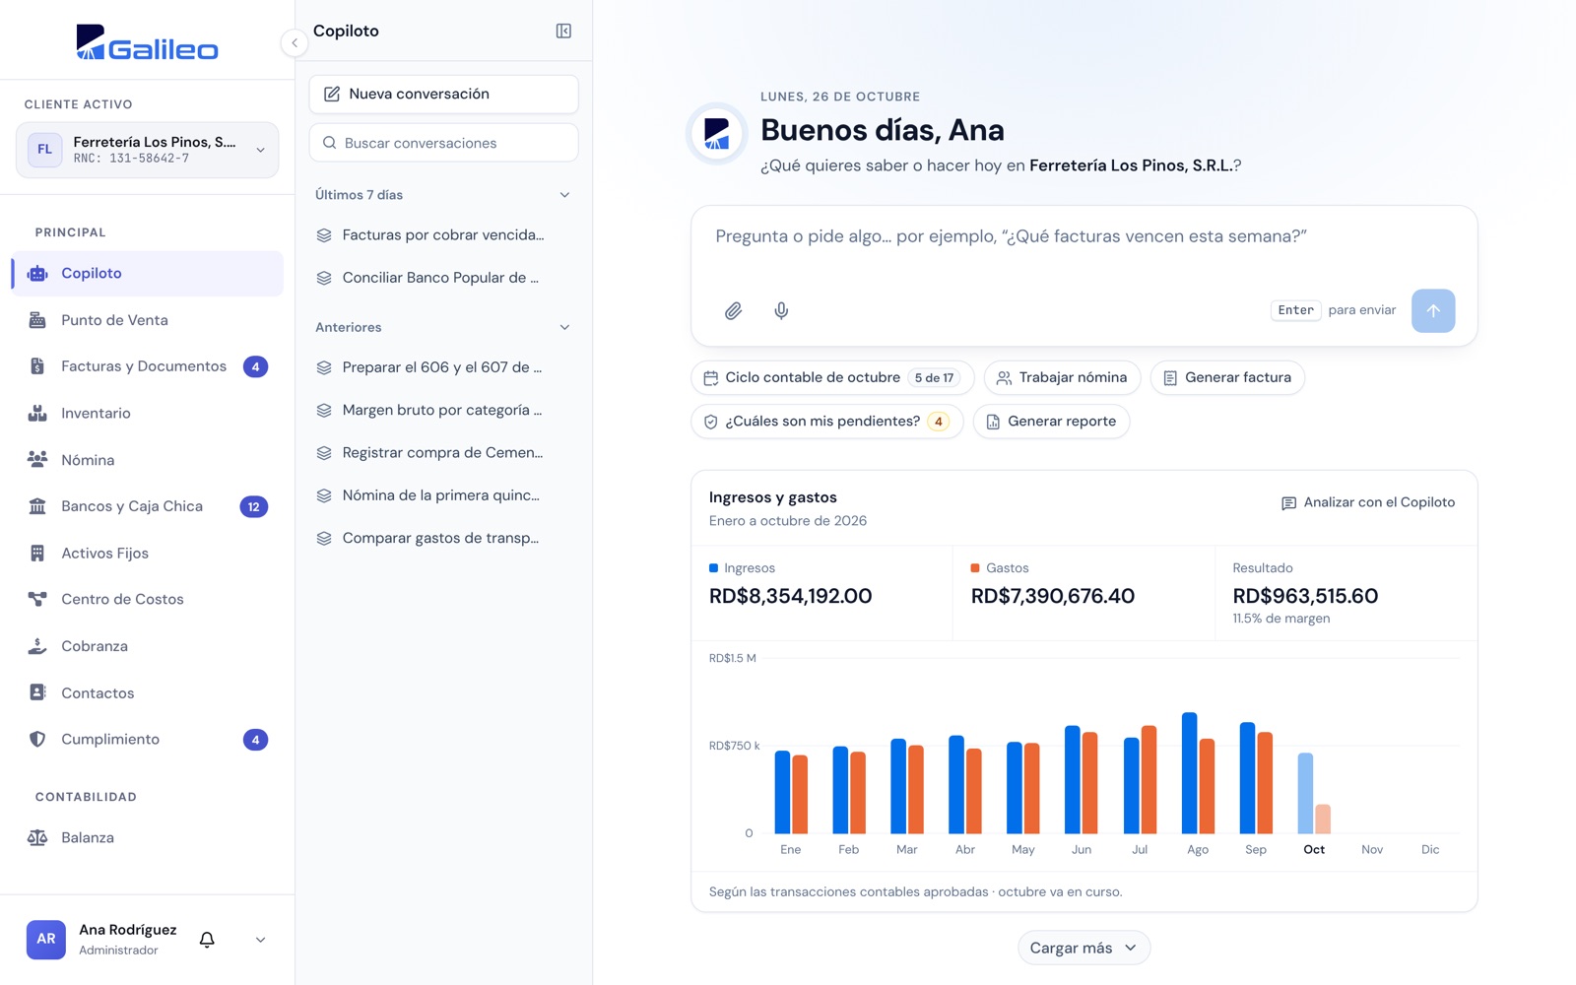Open conversation Preparar el 606 y 607
This screenshot has width=1576, height=985.
click(x=443, y=367)
